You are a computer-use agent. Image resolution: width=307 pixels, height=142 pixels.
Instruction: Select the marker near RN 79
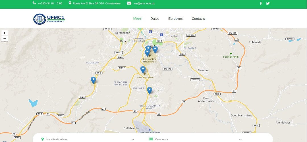coord(143,70)
